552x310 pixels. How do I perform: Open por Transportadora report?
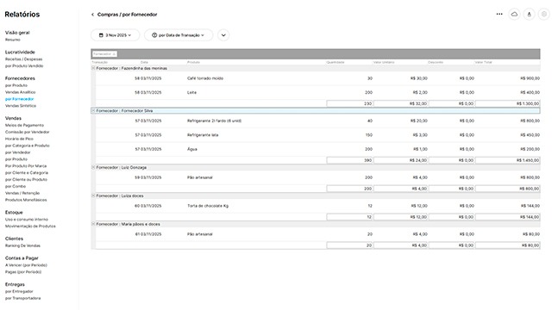pyautogui.click(x=23, y=298)
